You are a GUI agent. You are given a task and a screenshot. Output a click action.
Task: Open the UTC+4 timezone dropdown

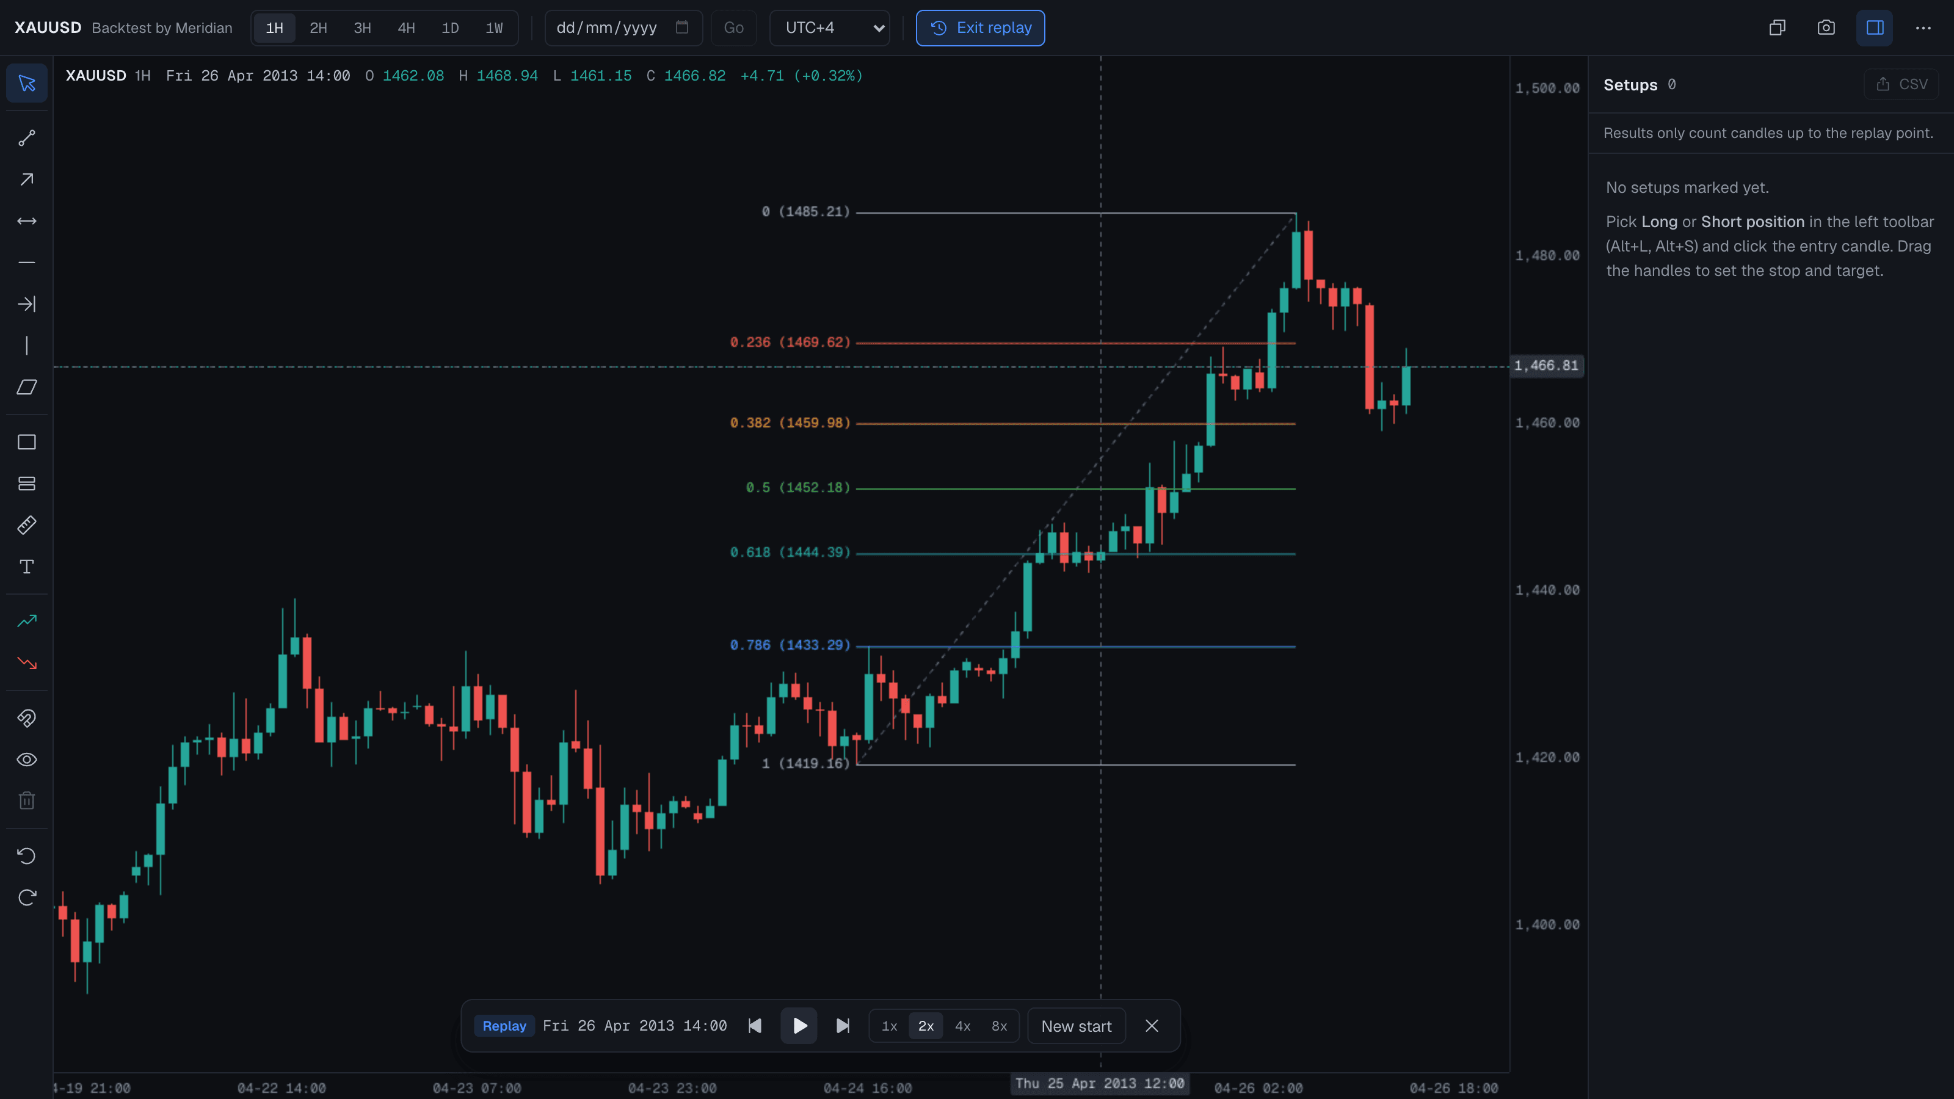(x=830, y=28)
